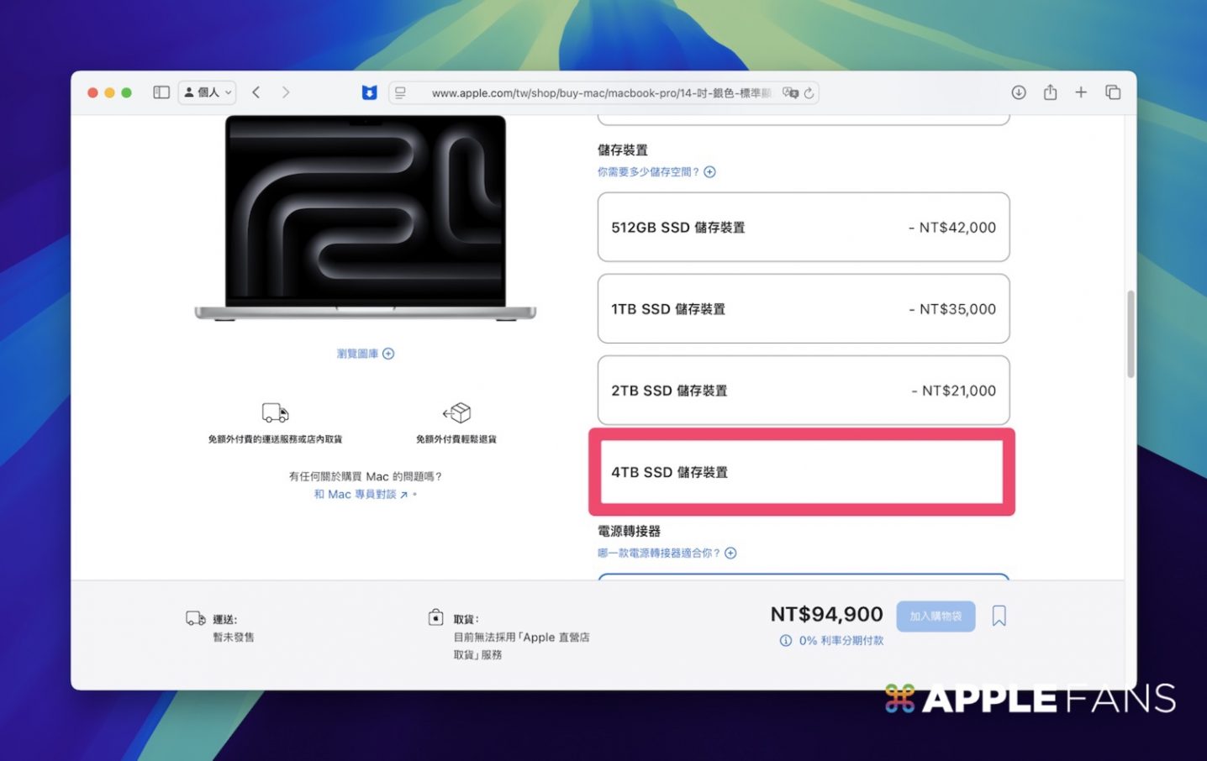
Task: Choose the 1TB SSD storage option
Action: pyautogui.click(x=803, y=309)
